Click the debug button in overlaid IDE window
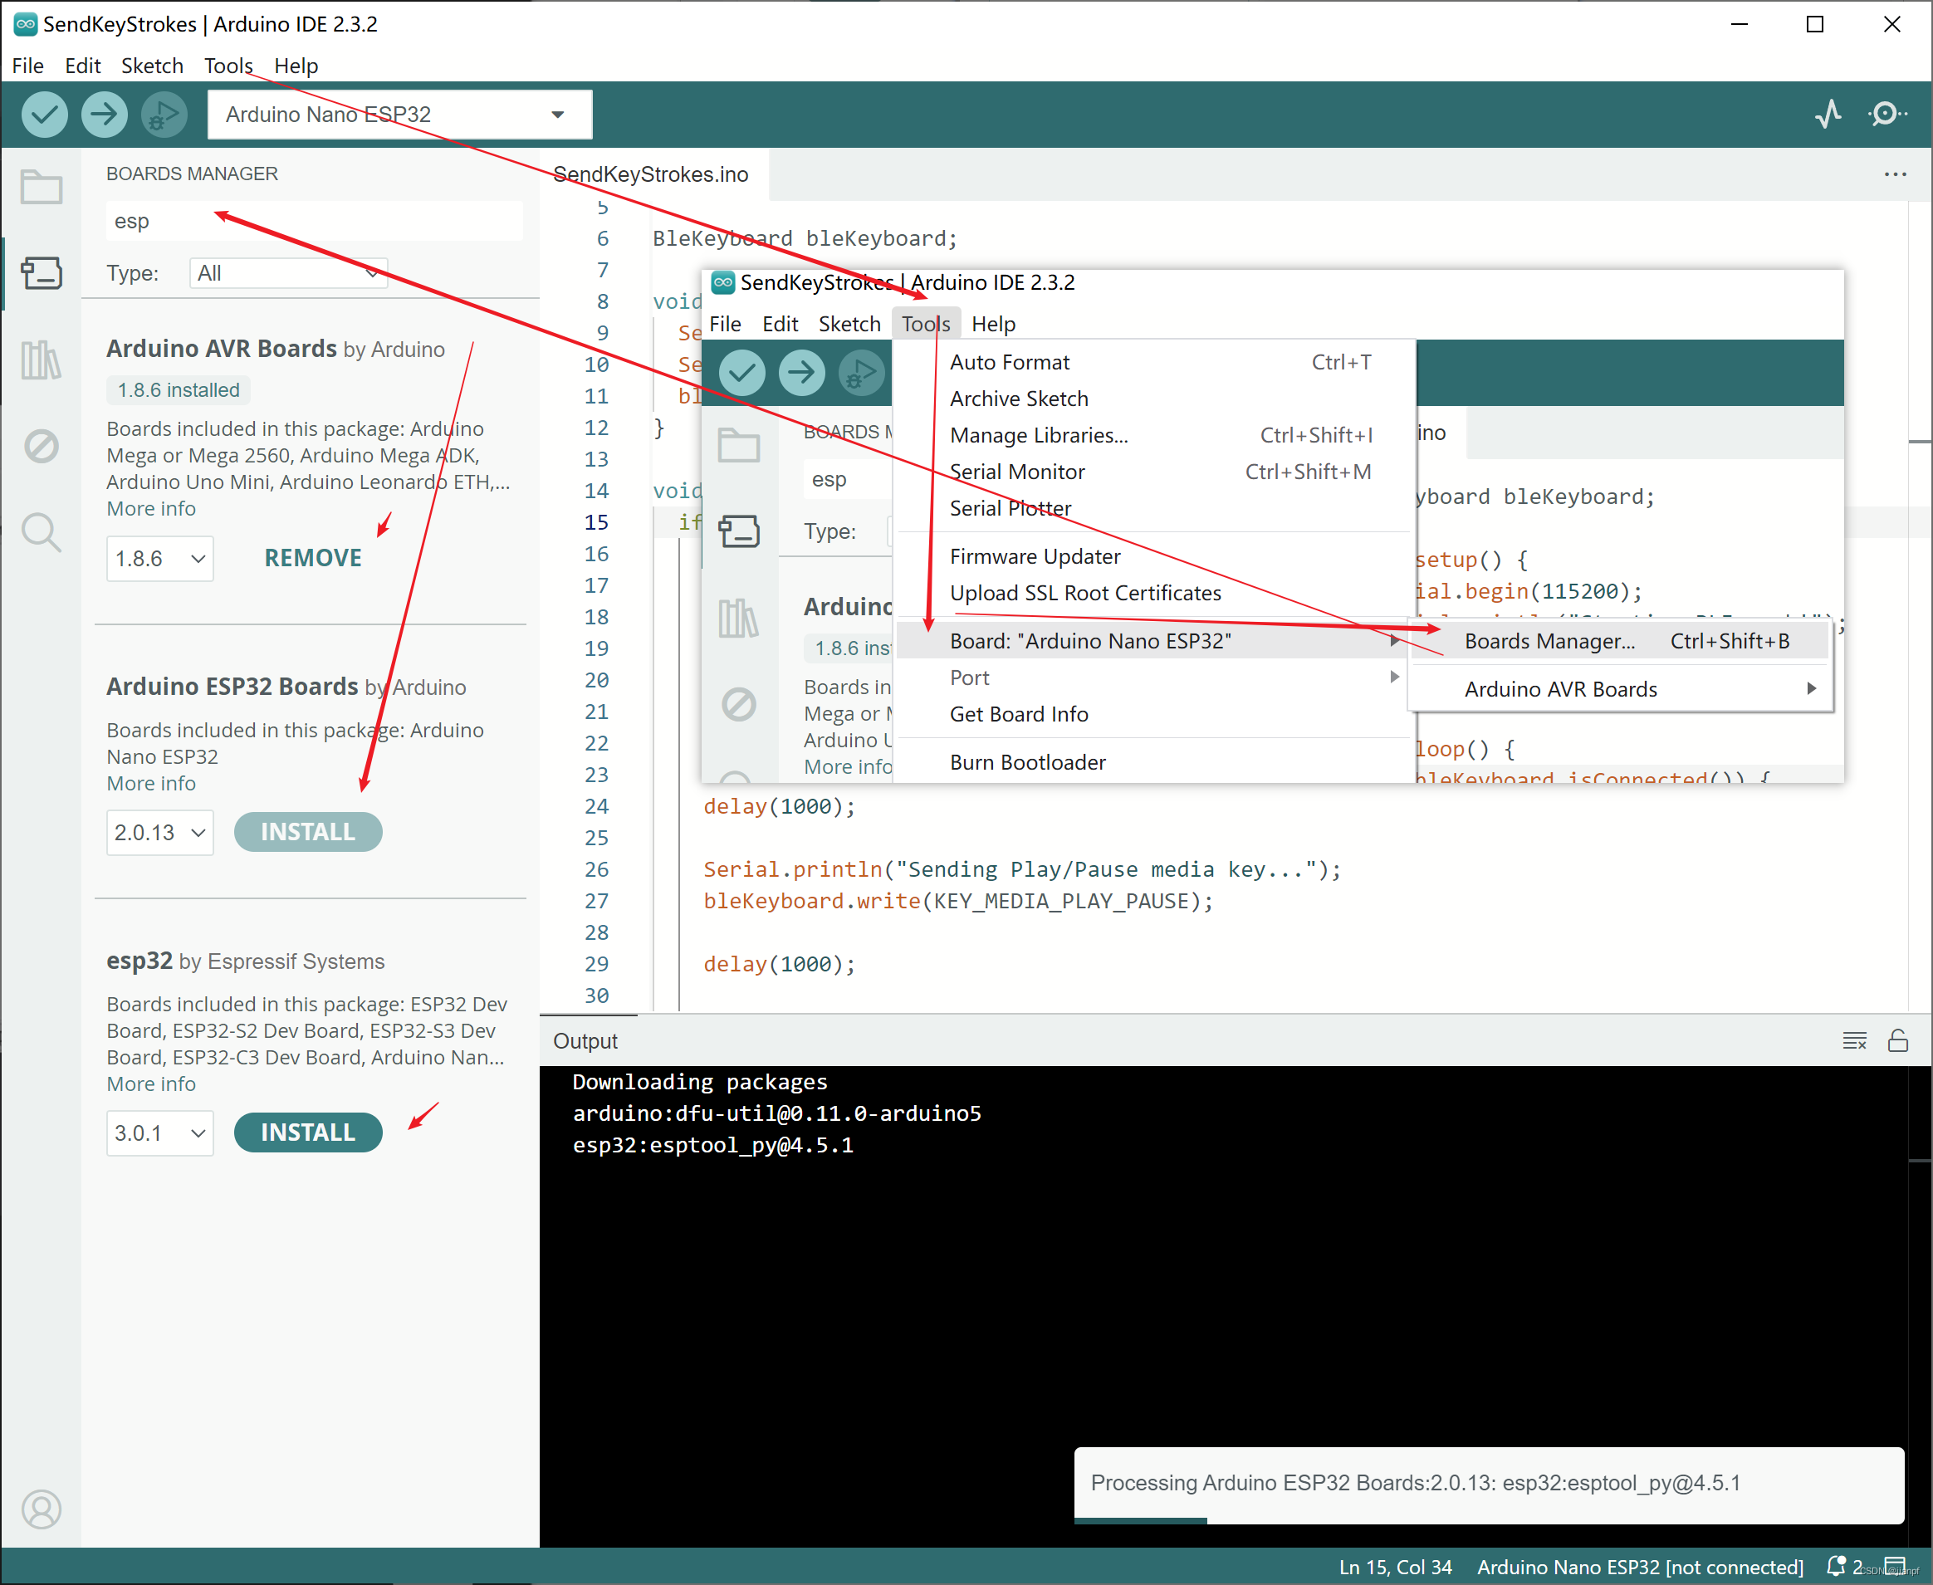 pyautogui.click(x=861, y=373)
